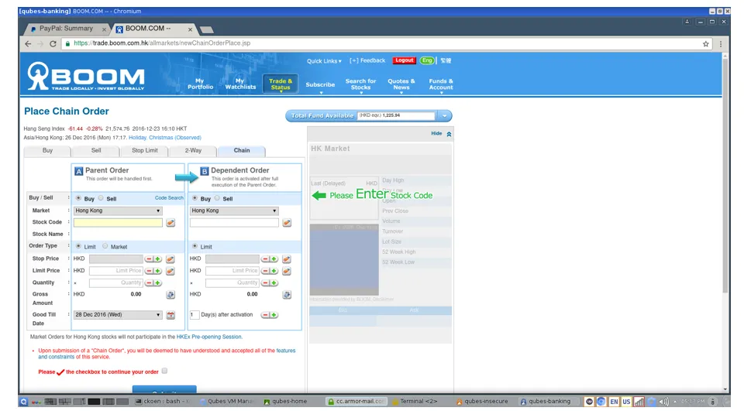Click the red Logout button
This screenshot has width=751, height=411.
pyautogui.click(x=405, y=60)
